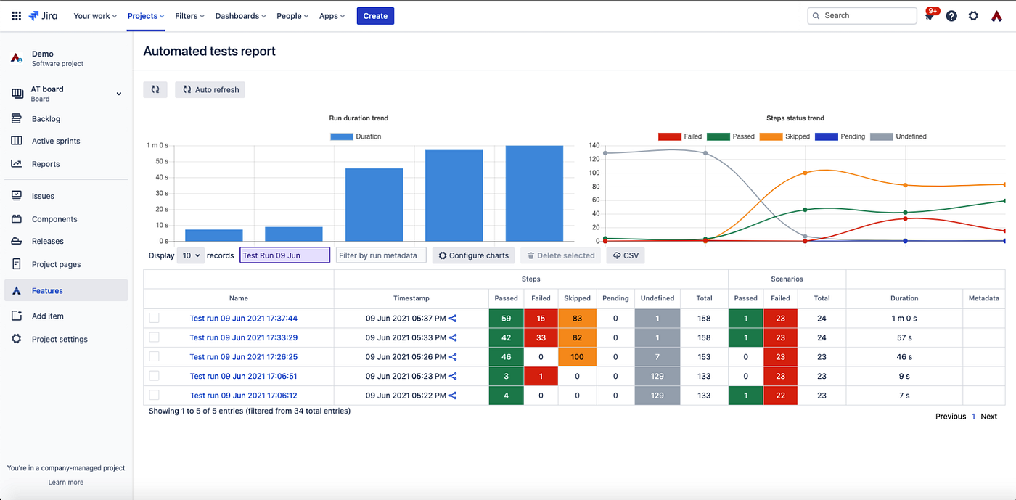Open Test run 09 Jun 2021 17:26:25
Screen dimensions: 1016x500
pos(243,356)
